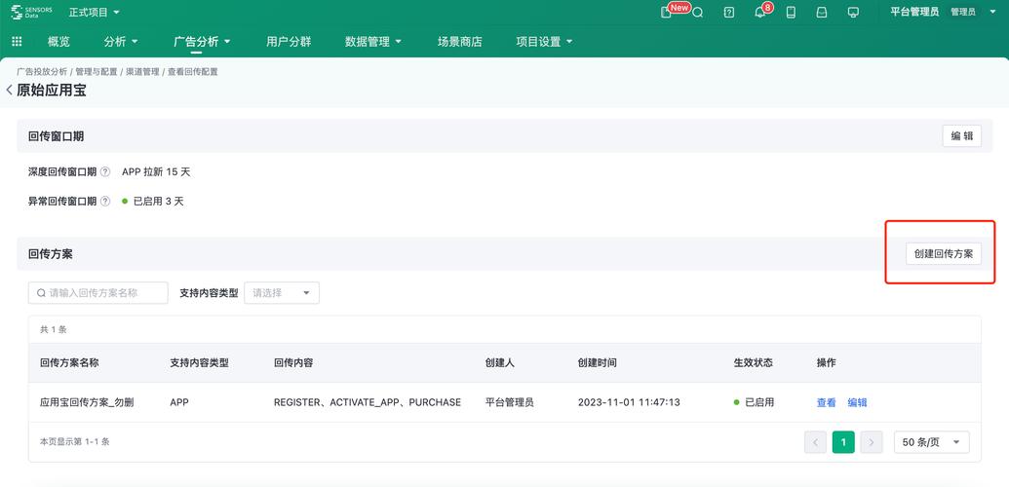This screenshot has height=487, width=1009.
Task: Click help icon next to 深度回传窗口期
Action: tap(105, 172)
